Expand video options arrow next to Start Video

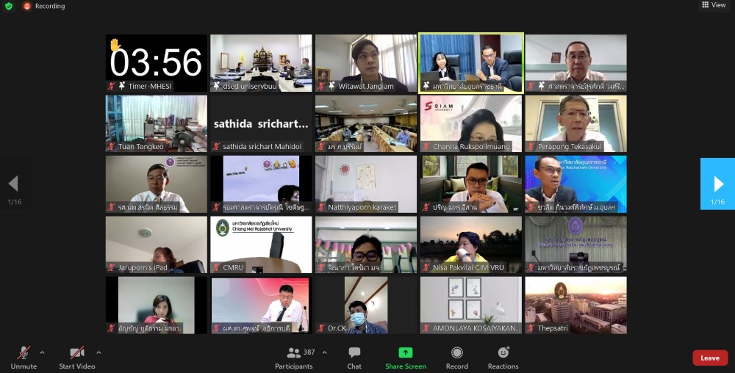(x=98, y=352)
